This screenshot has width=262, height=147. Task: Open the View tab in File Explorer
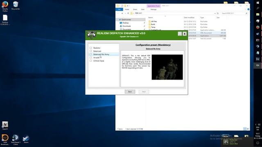click(142, 9)
